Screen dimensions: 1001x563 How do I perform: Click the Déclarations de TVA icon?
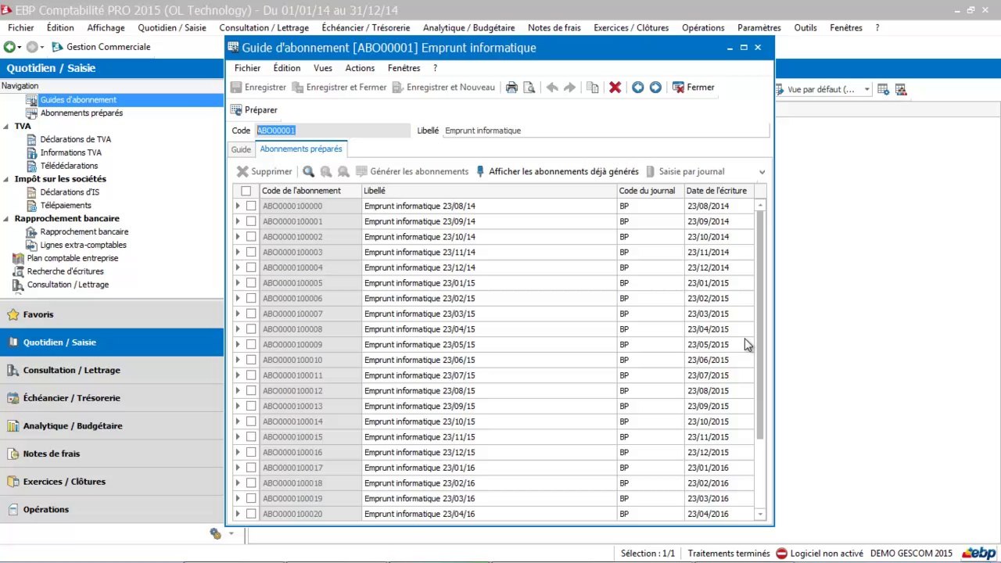[32, 139]
